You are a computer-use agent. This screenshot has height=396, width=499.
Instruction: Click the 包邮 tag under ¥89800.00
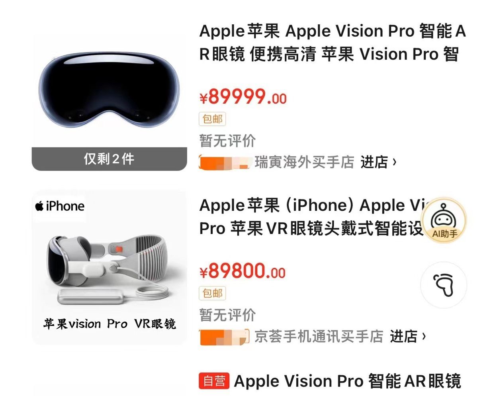tap(212, 293)
